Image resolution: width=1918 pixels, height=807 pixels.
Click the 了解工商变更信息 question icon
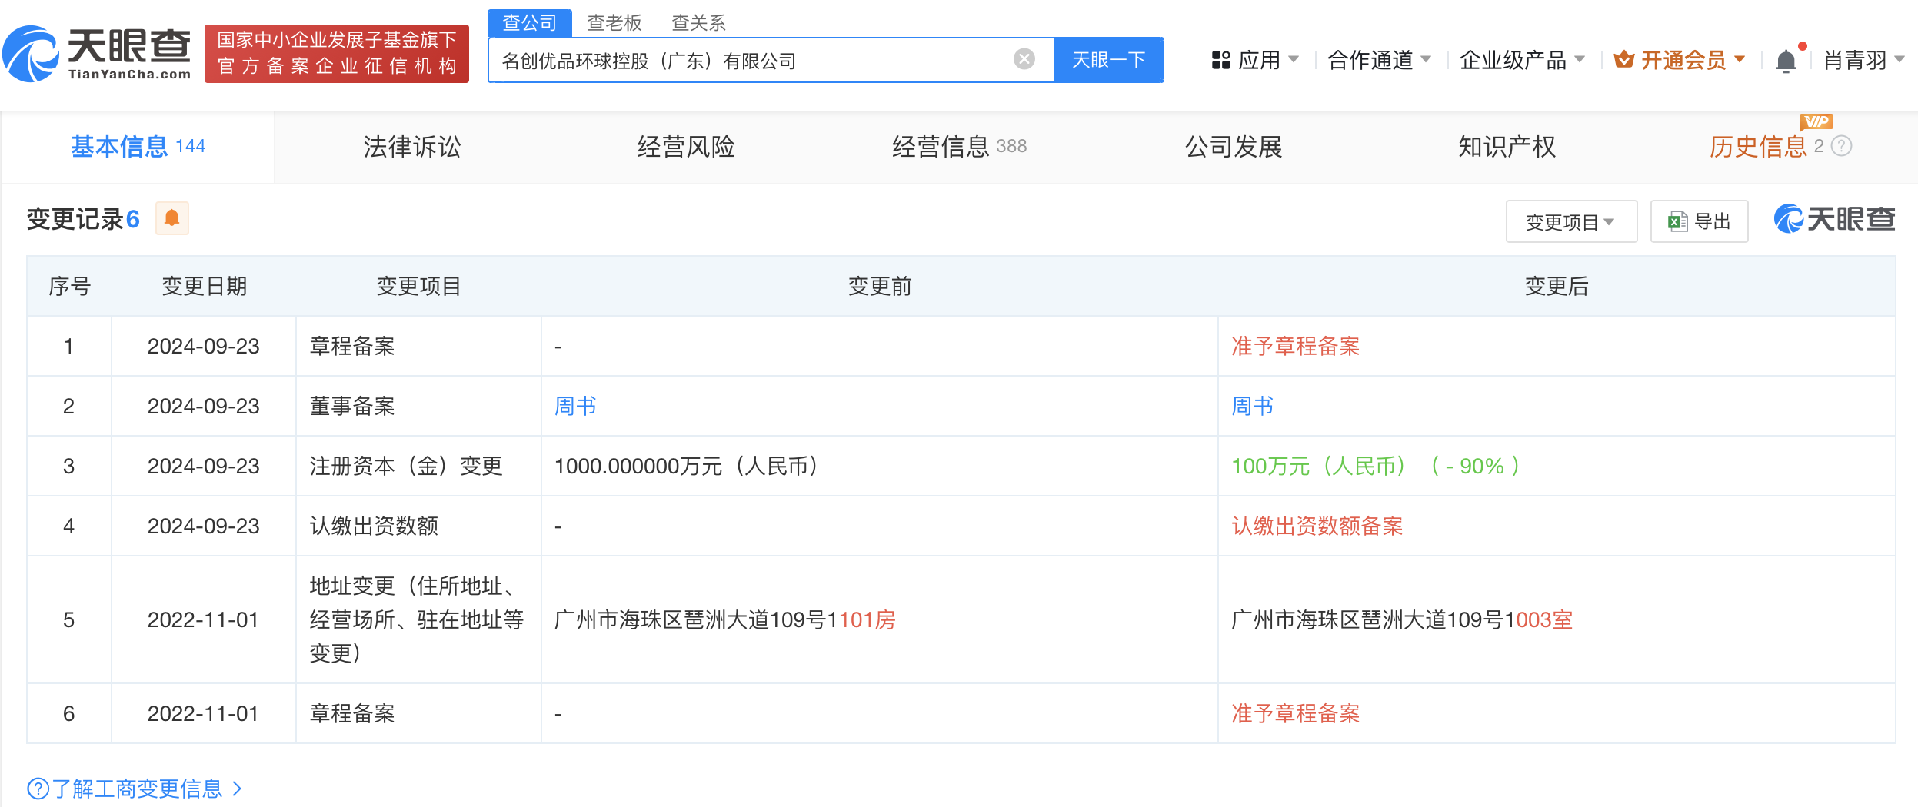38,789
